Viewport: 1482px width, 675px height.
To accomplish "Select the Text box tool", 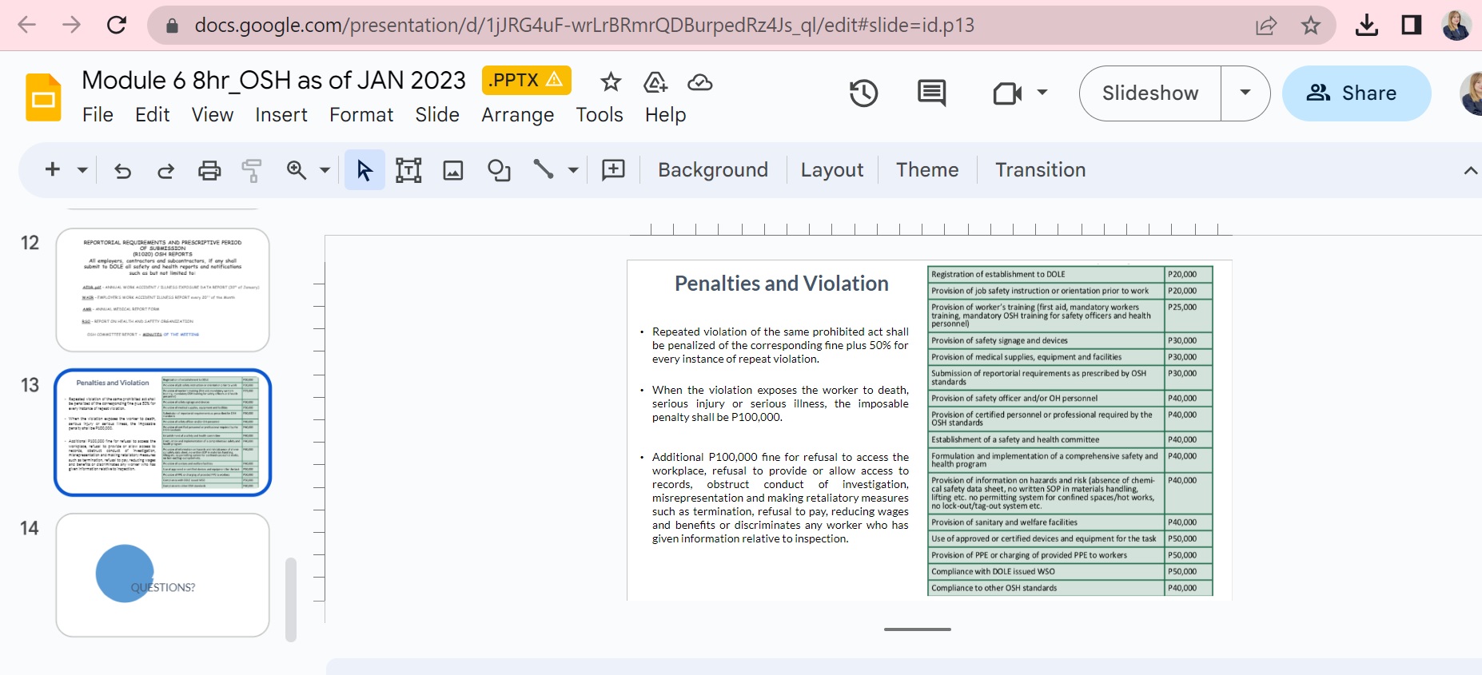I will coord(408,170).
